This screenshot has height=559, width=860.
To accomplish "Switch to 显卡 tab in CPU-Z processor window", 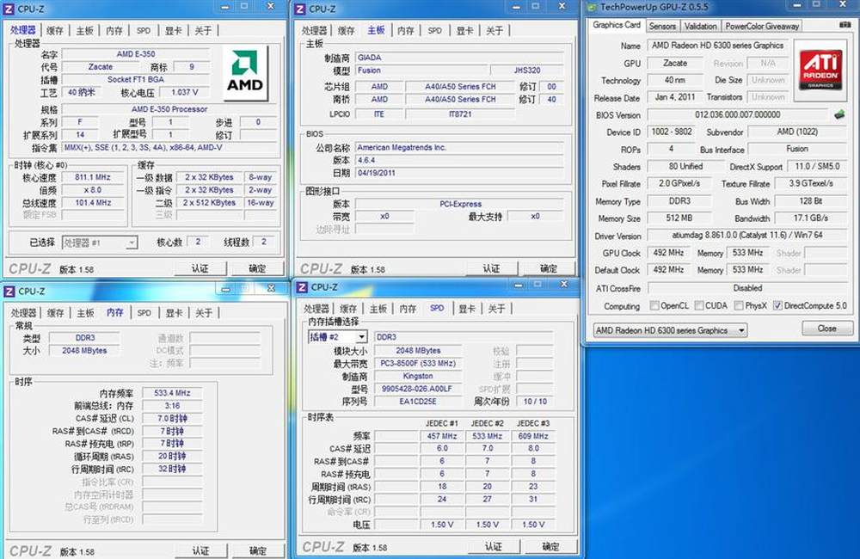I will coord(174,31).
